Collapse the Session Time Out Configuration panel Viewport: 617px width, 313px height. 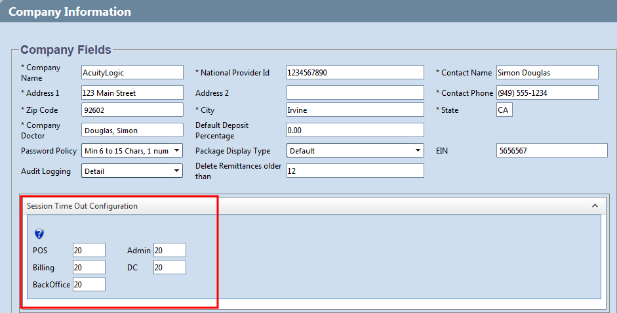595,205
